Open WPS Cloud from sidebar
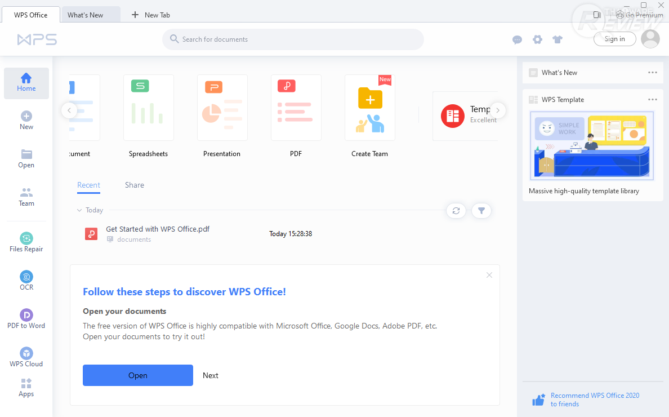The width and height of the screenshot is (669, 417). pyautogui.click(x=26, y=358)
